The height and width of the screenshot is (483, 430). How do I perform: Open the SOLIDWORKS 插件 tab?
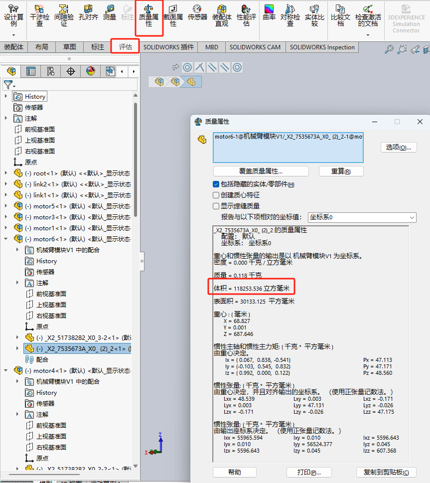(x=168, y=47)
